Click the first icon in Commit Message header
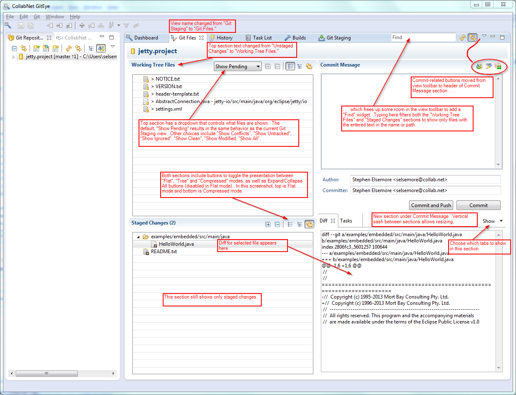This screenshot has width=516, height=395. (x=479, y=66)
